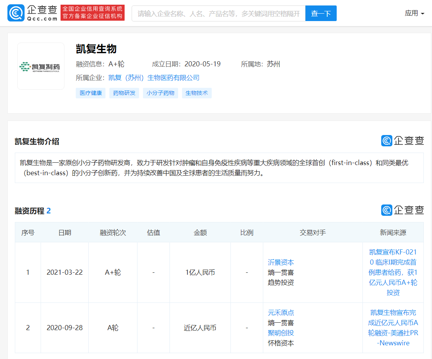The image size is (432, 359).
Task: Open the 应用 dropdown menu
Action: click(x=414, y=13)
